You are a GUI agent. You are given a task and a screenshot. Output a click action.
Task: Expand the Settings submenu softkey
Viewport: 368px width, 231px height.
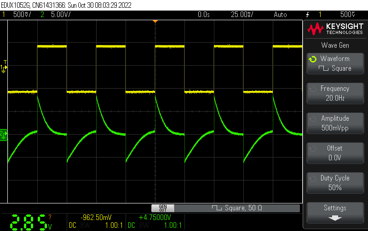334,212
